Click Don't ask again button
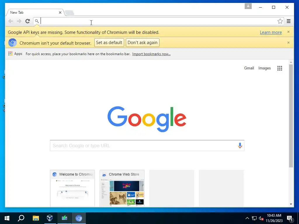Image resolution: width=299 pixels, height=224 pixels. point(142,43)
